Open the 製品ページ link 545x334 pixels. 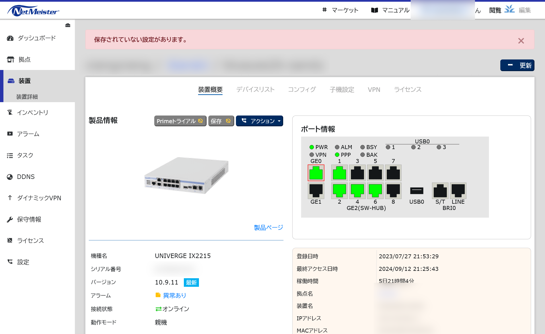click(x=268, y=227)
